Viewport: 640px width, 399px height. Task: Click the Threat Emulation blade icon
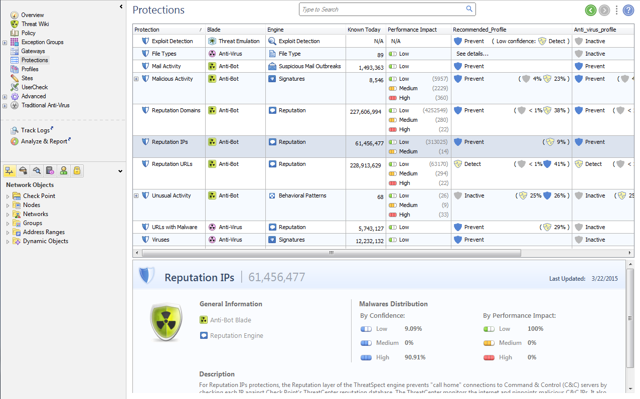click(x=212, y=41)
